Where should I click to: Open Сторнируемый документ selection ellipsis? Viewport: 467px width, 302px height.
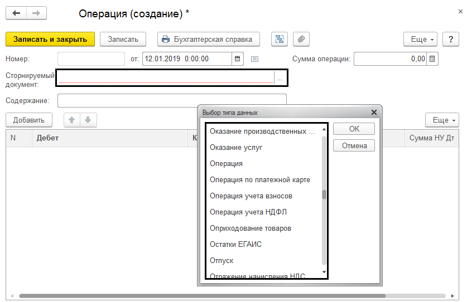(x=280, y=79)
